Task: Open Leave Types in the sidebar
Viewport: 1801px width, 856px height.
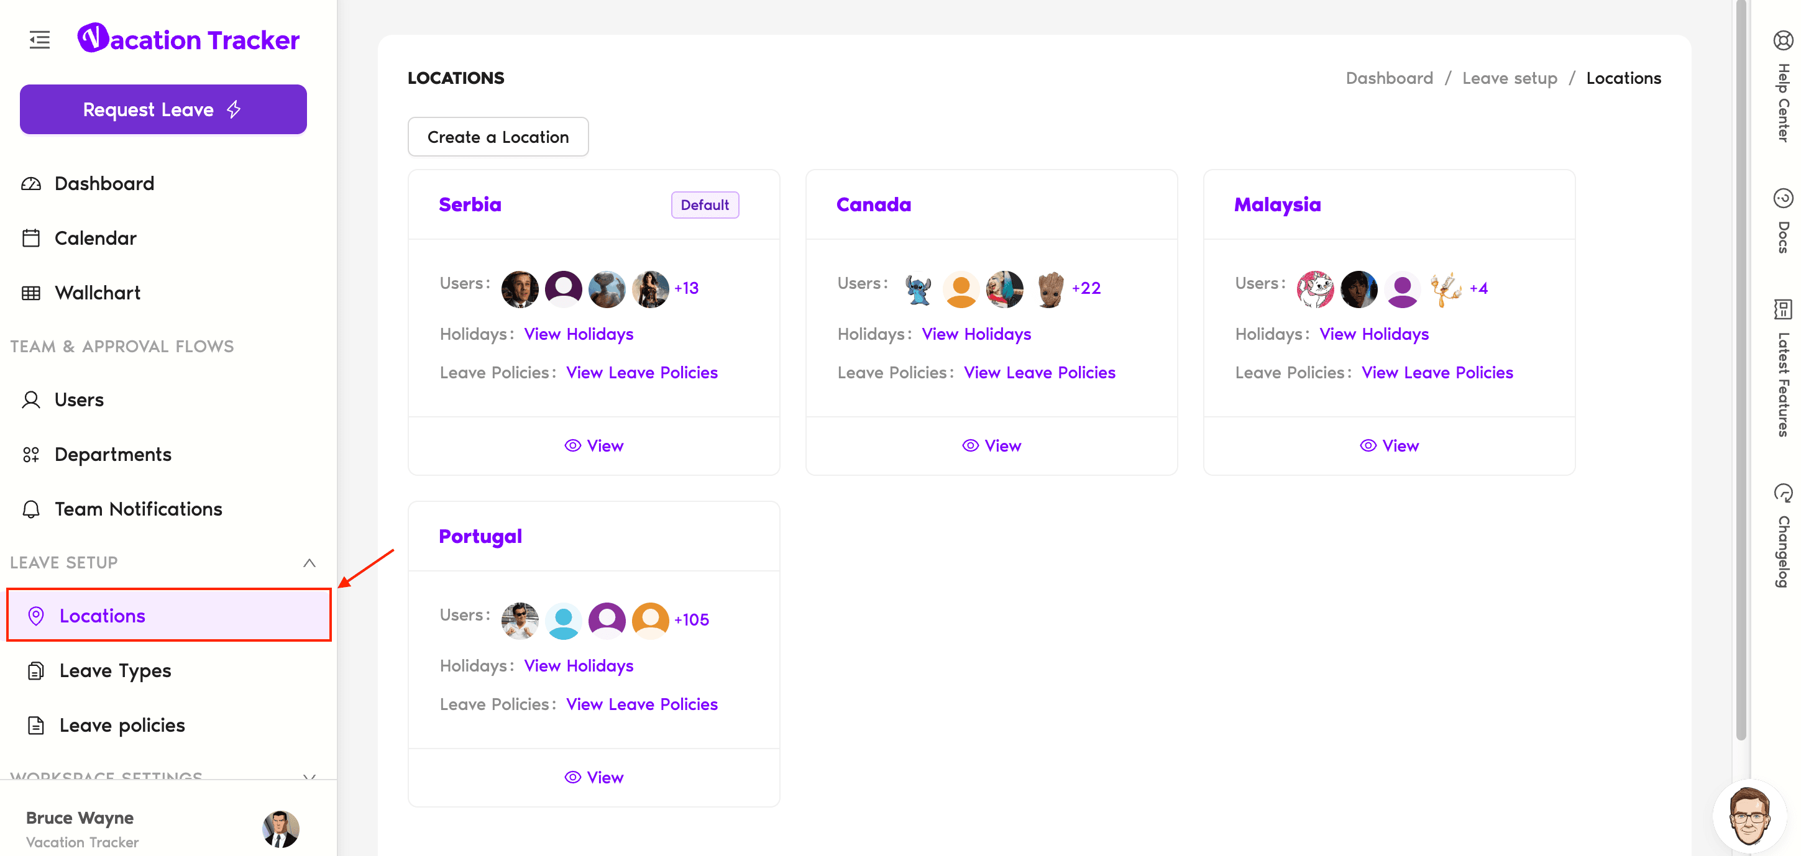Action: pos(114,670)
